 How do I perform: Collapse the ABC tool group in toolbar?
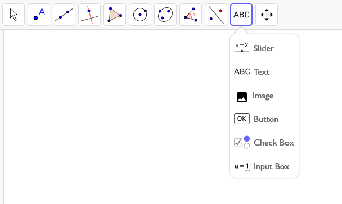241,15
